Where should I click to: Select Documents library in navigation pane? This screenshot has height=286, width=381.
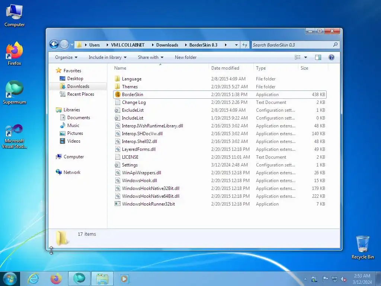[79, 117]
